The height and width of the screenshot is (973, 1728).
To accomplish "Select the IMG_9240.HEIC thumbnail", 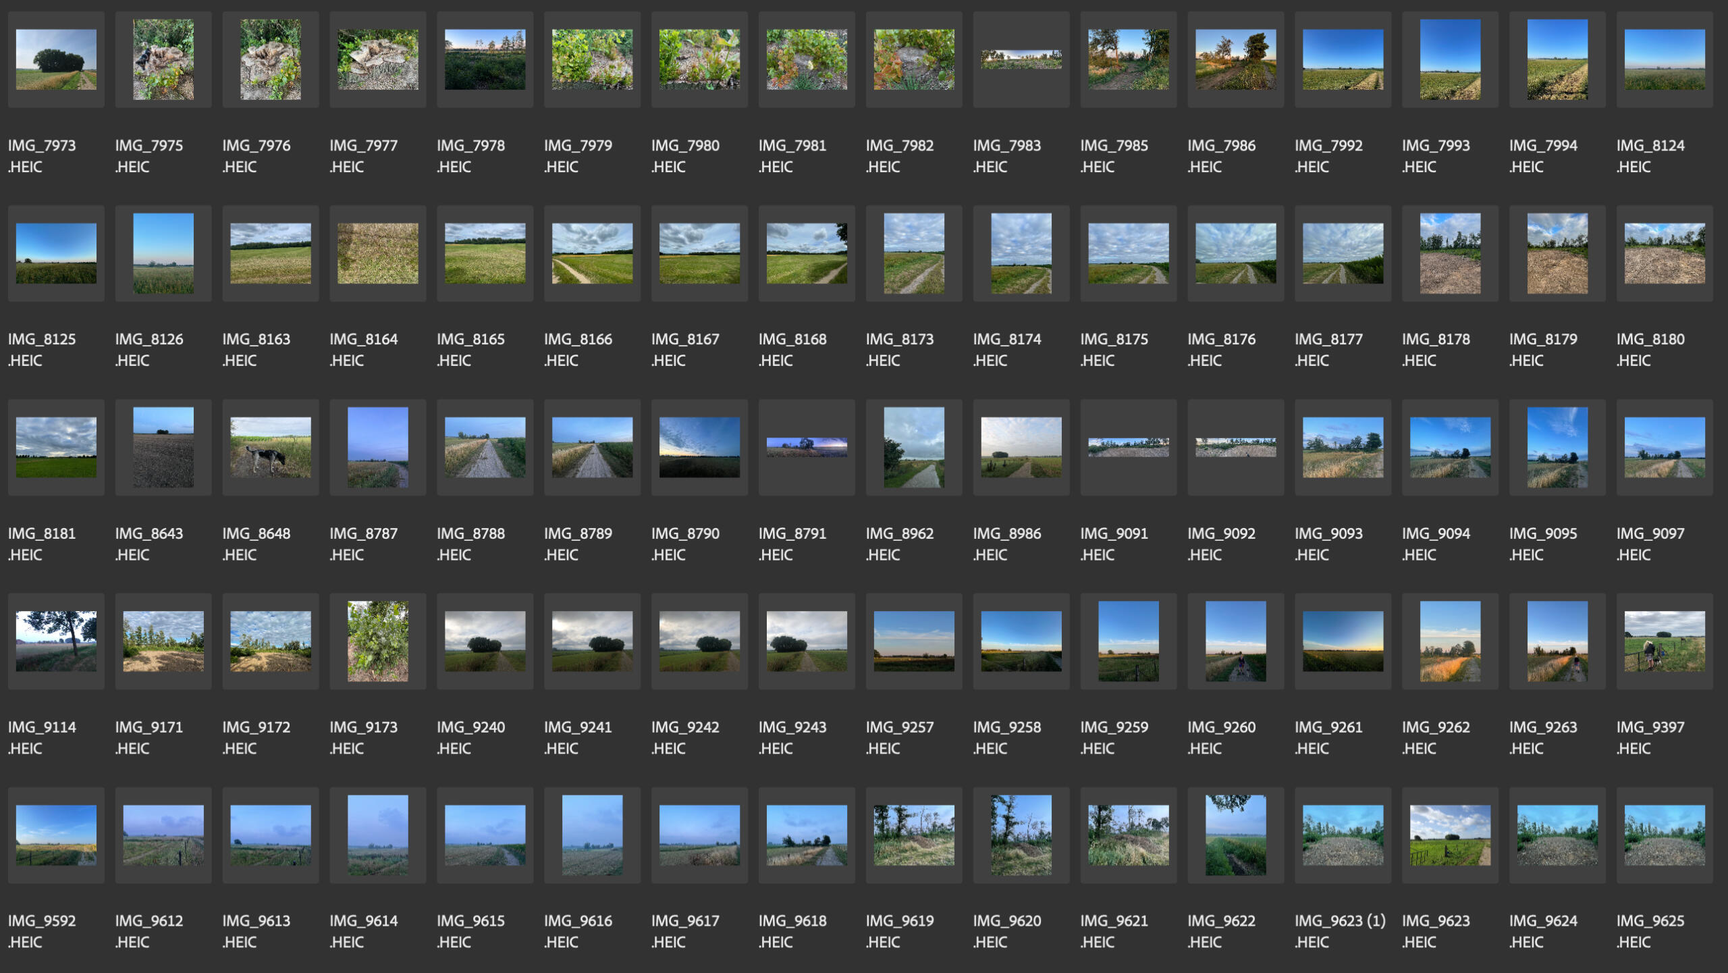I will [485, 641].
